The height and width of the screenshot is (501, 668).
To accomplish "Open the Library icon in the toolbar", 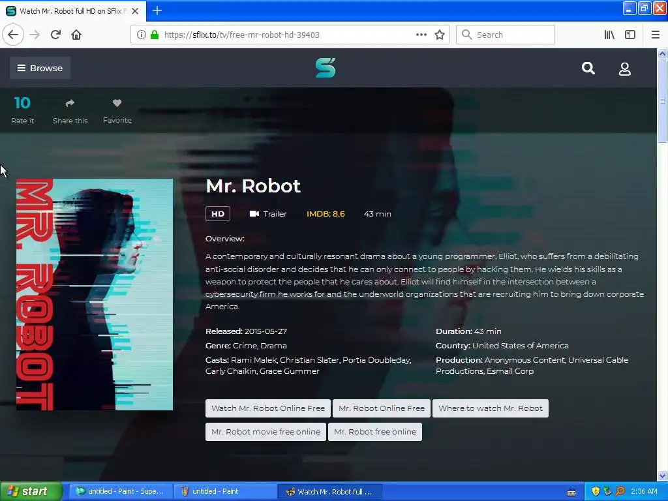I will [x=609, y=35].
